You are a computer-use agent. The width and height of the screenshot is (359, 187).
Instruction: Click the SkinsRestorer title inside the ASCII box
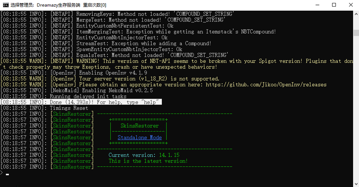139,126
